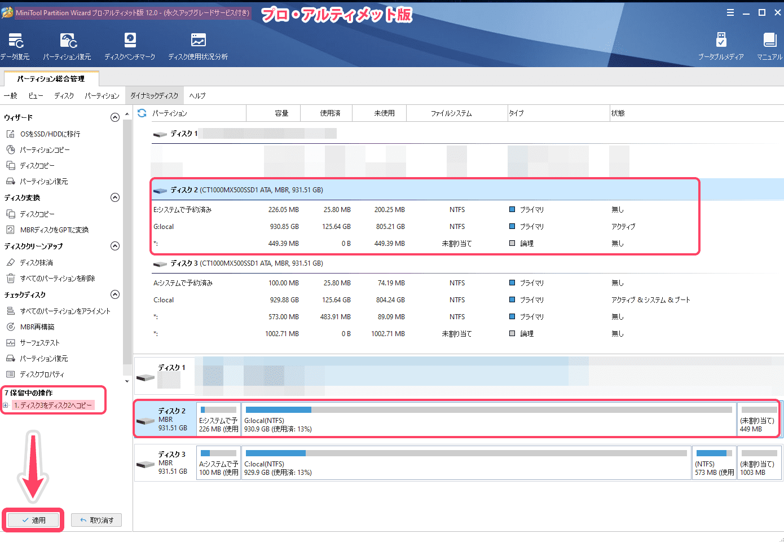784x542 pixels.
Task: Select the 1002.71 MB unallocated row
Action: (x=467, y=334)
